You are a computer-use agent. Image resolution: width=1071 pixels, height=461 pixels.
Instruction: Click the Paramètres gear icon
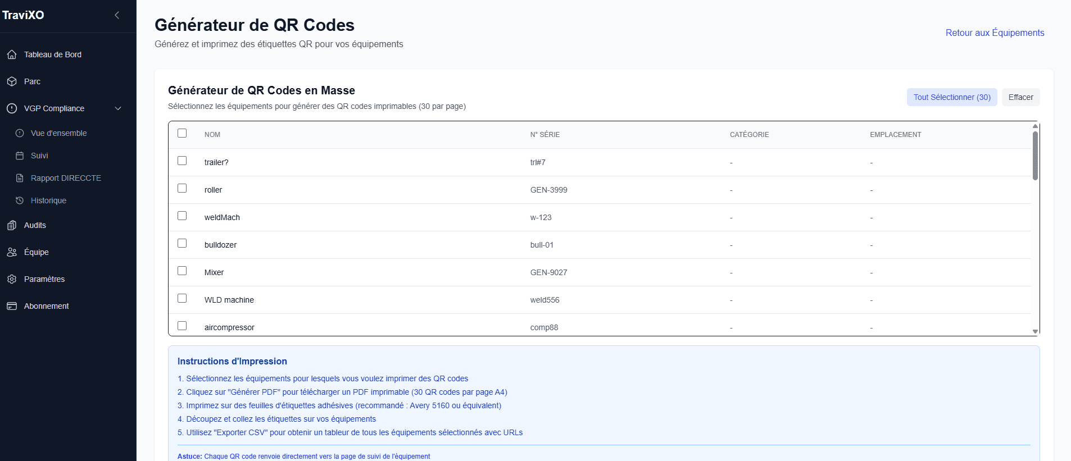(12, 279)
